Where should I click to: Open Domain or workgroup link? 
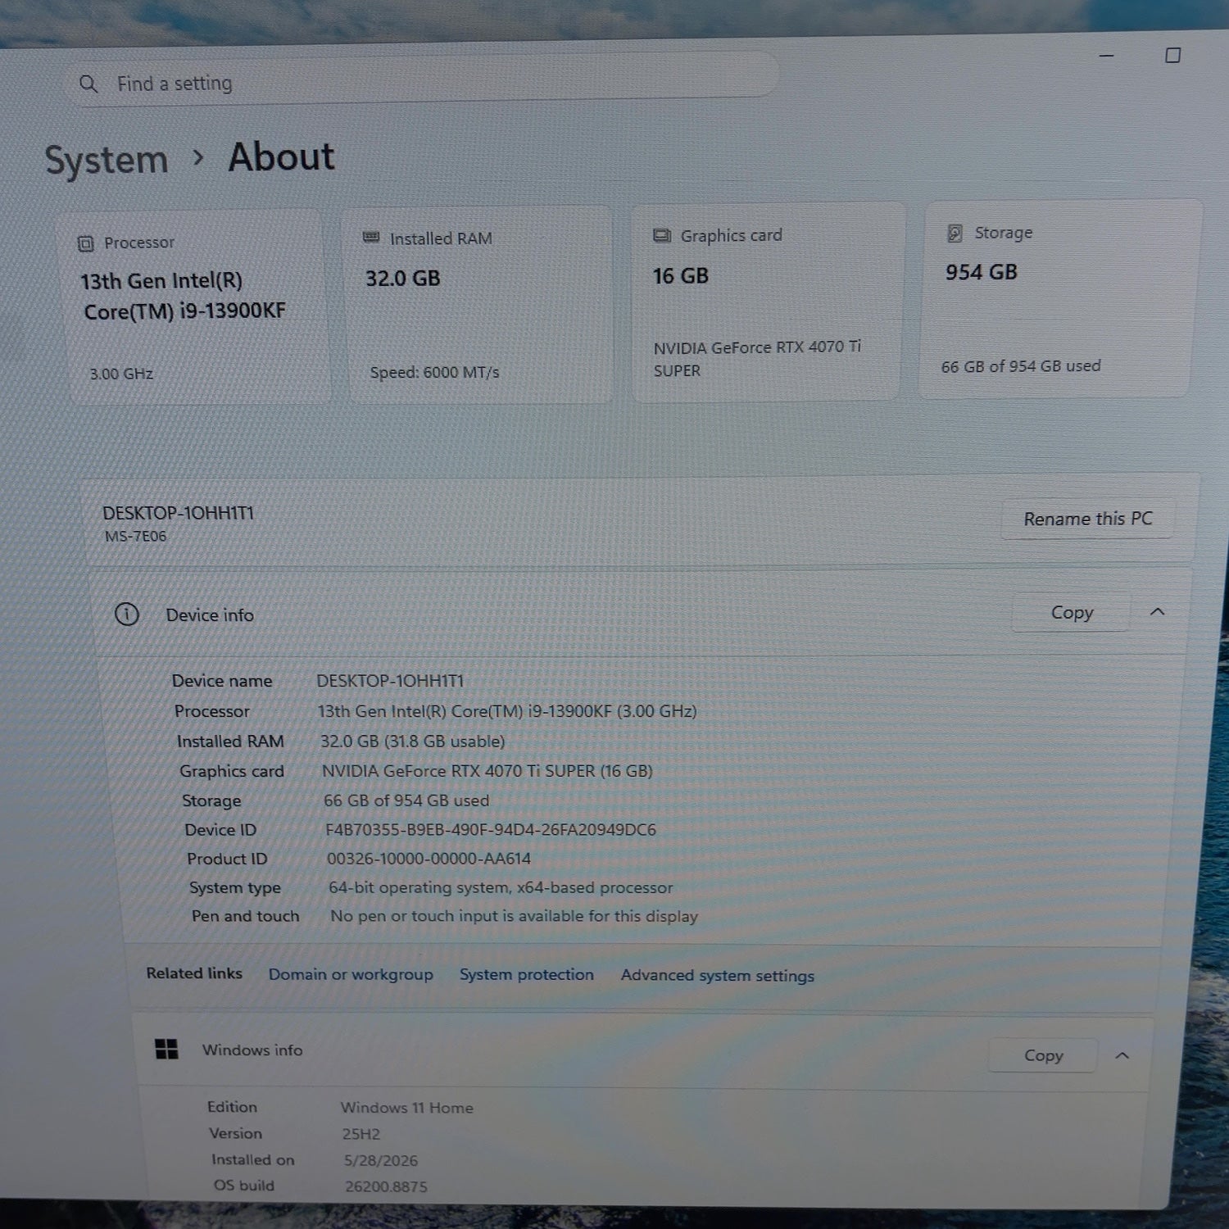(351, 974)
